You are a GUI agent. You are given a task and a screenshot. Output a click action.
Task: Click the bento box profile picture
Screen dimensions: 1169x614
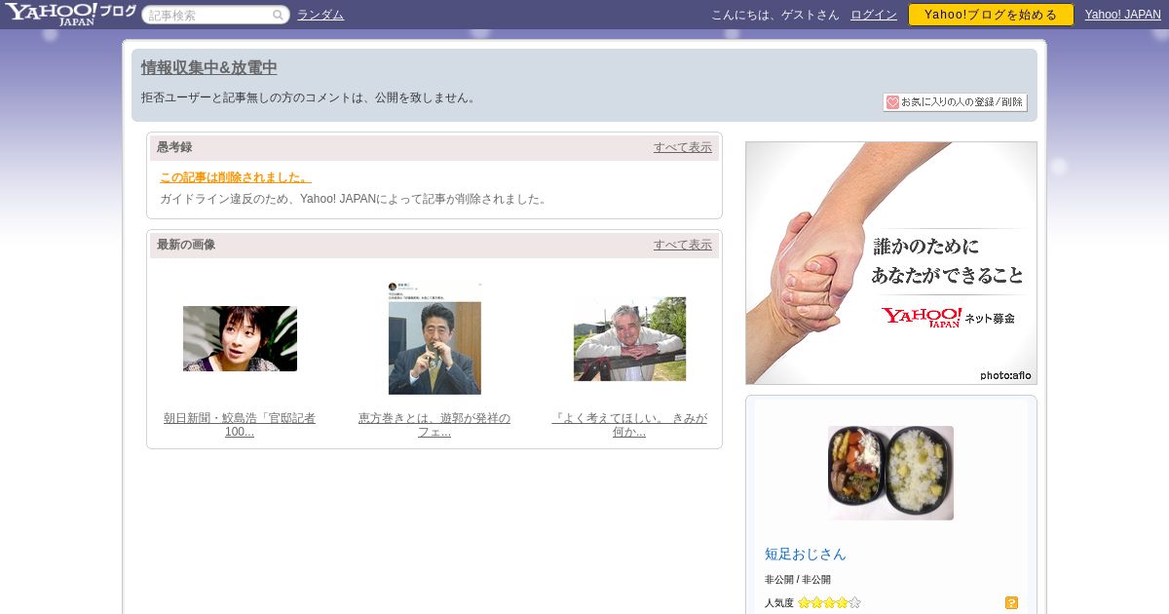[x=890, y=473]
